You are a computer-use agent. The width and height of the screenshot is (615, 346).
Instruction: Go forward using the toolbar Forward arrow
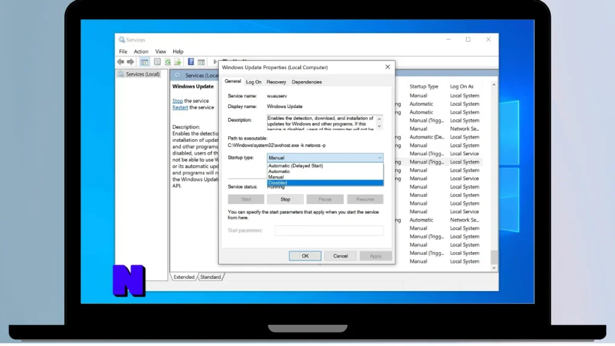pyautogui.click(x=130, y=62)
